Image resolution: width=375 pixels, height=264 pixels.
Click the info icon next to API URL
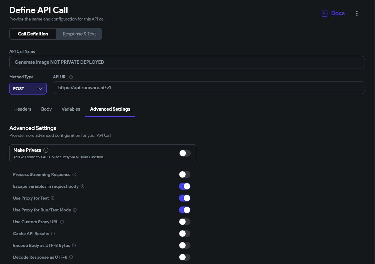(x=71, y=77)
